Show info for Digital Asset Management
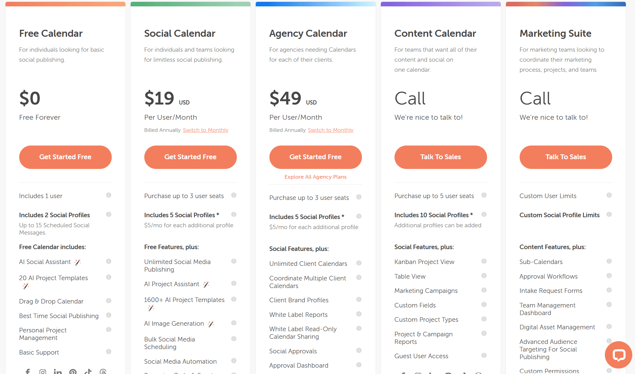The height and width of the screenshot is (374, 635). (609, 327)
